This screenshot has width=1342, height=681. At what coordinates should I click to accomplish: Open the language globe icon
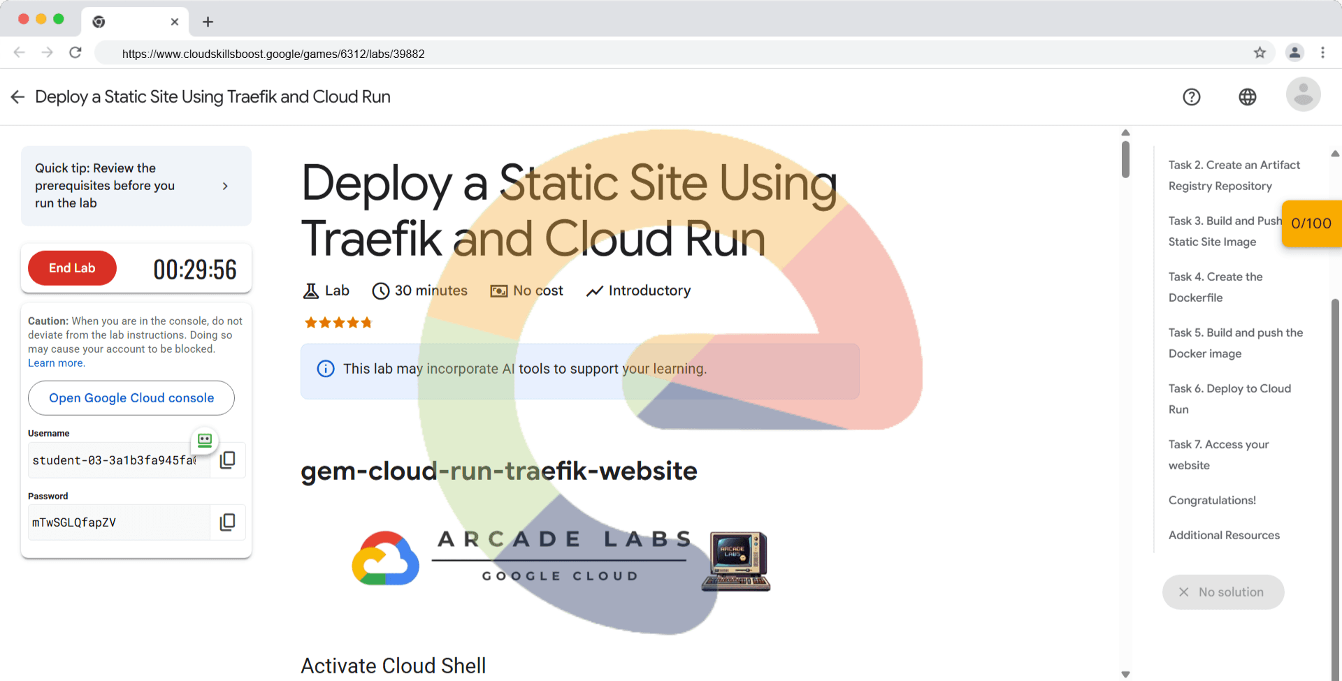[x=1247, y=97]
